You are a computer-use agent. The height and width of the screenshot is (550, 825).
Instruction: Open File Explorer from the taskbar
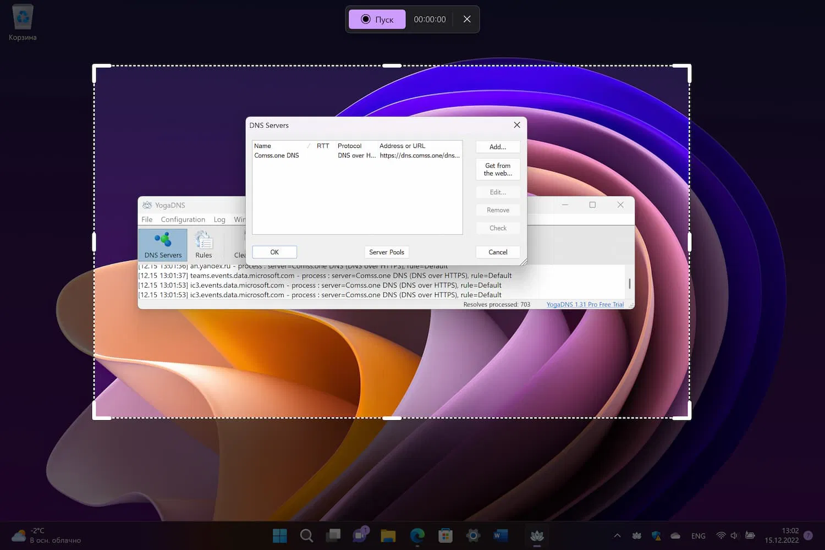(x=388, y=535)
